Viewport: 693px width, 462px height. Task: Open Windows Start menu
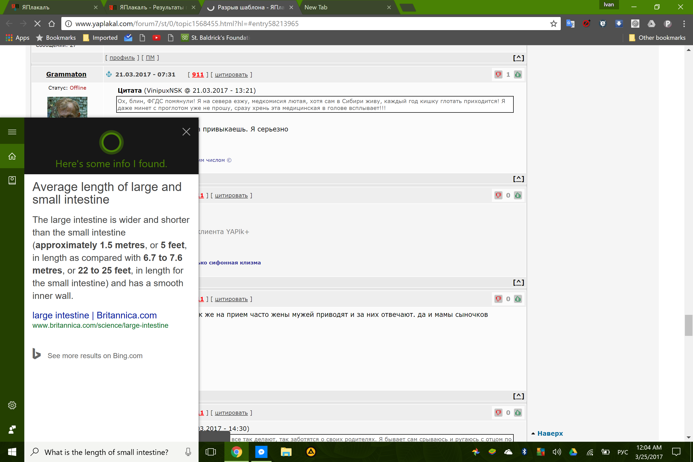pyautogui.click(x=12, y=452)
